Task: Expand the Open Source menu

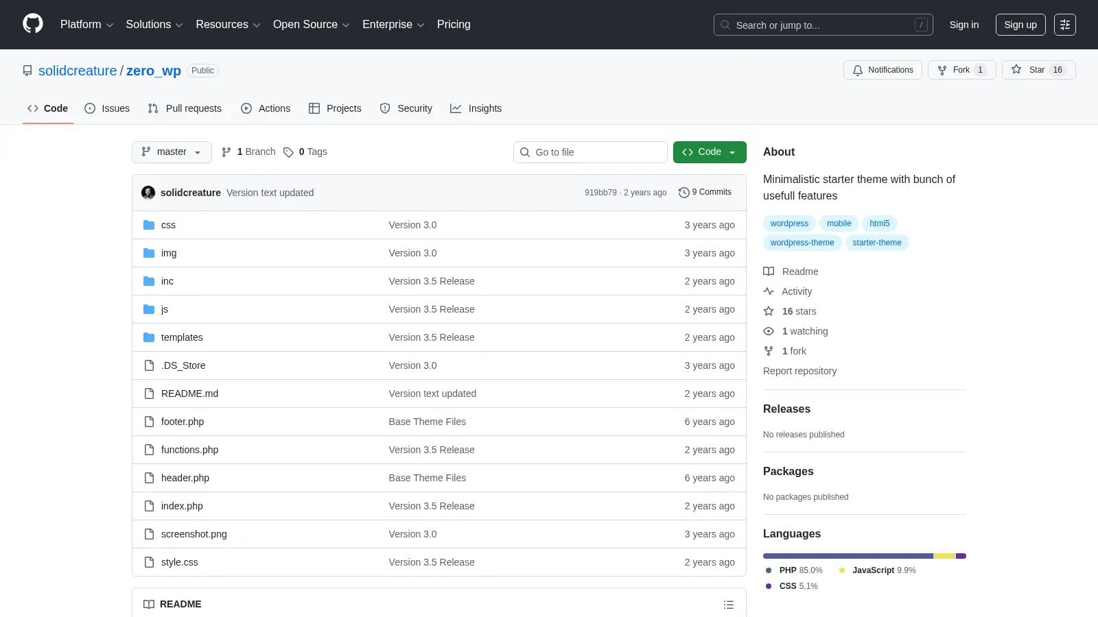Action: pos(312,25)
